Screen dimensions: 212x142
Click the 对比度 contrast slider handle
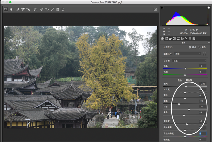(185, 92)
